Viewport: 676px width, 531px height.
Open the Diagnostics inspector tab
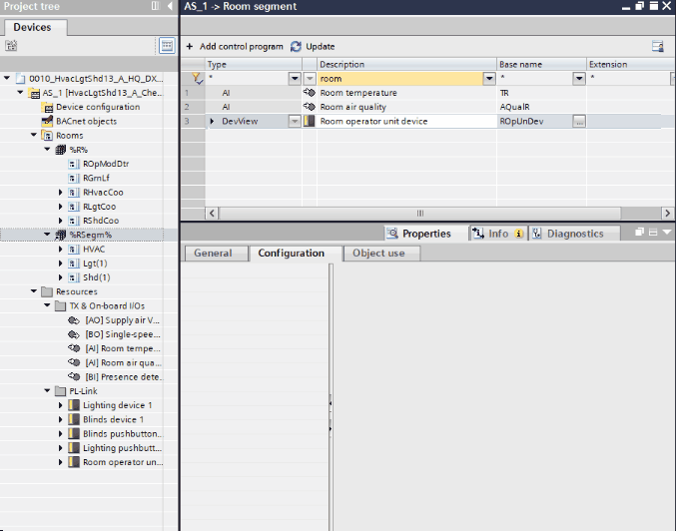tap(574, 234)
